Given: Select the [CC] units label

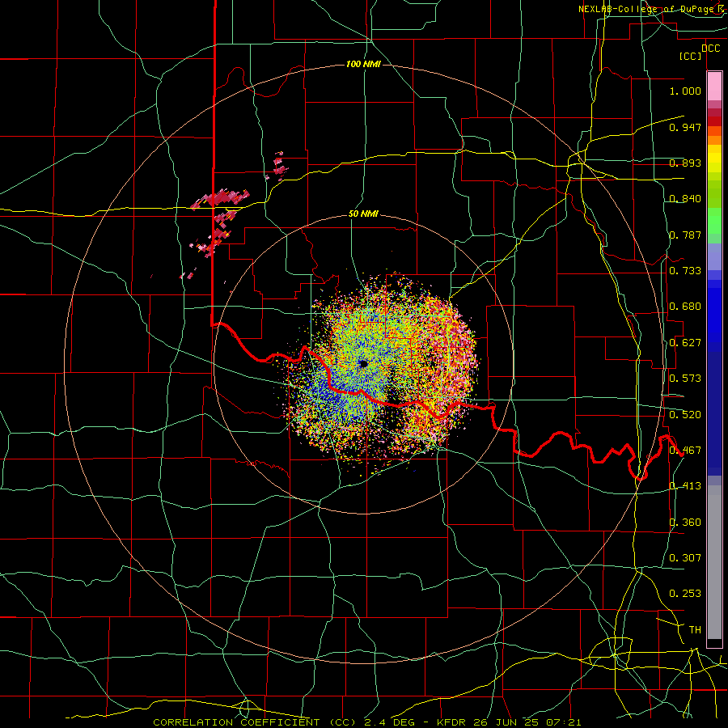Looking at the screenshot, I should click(691, 56).
